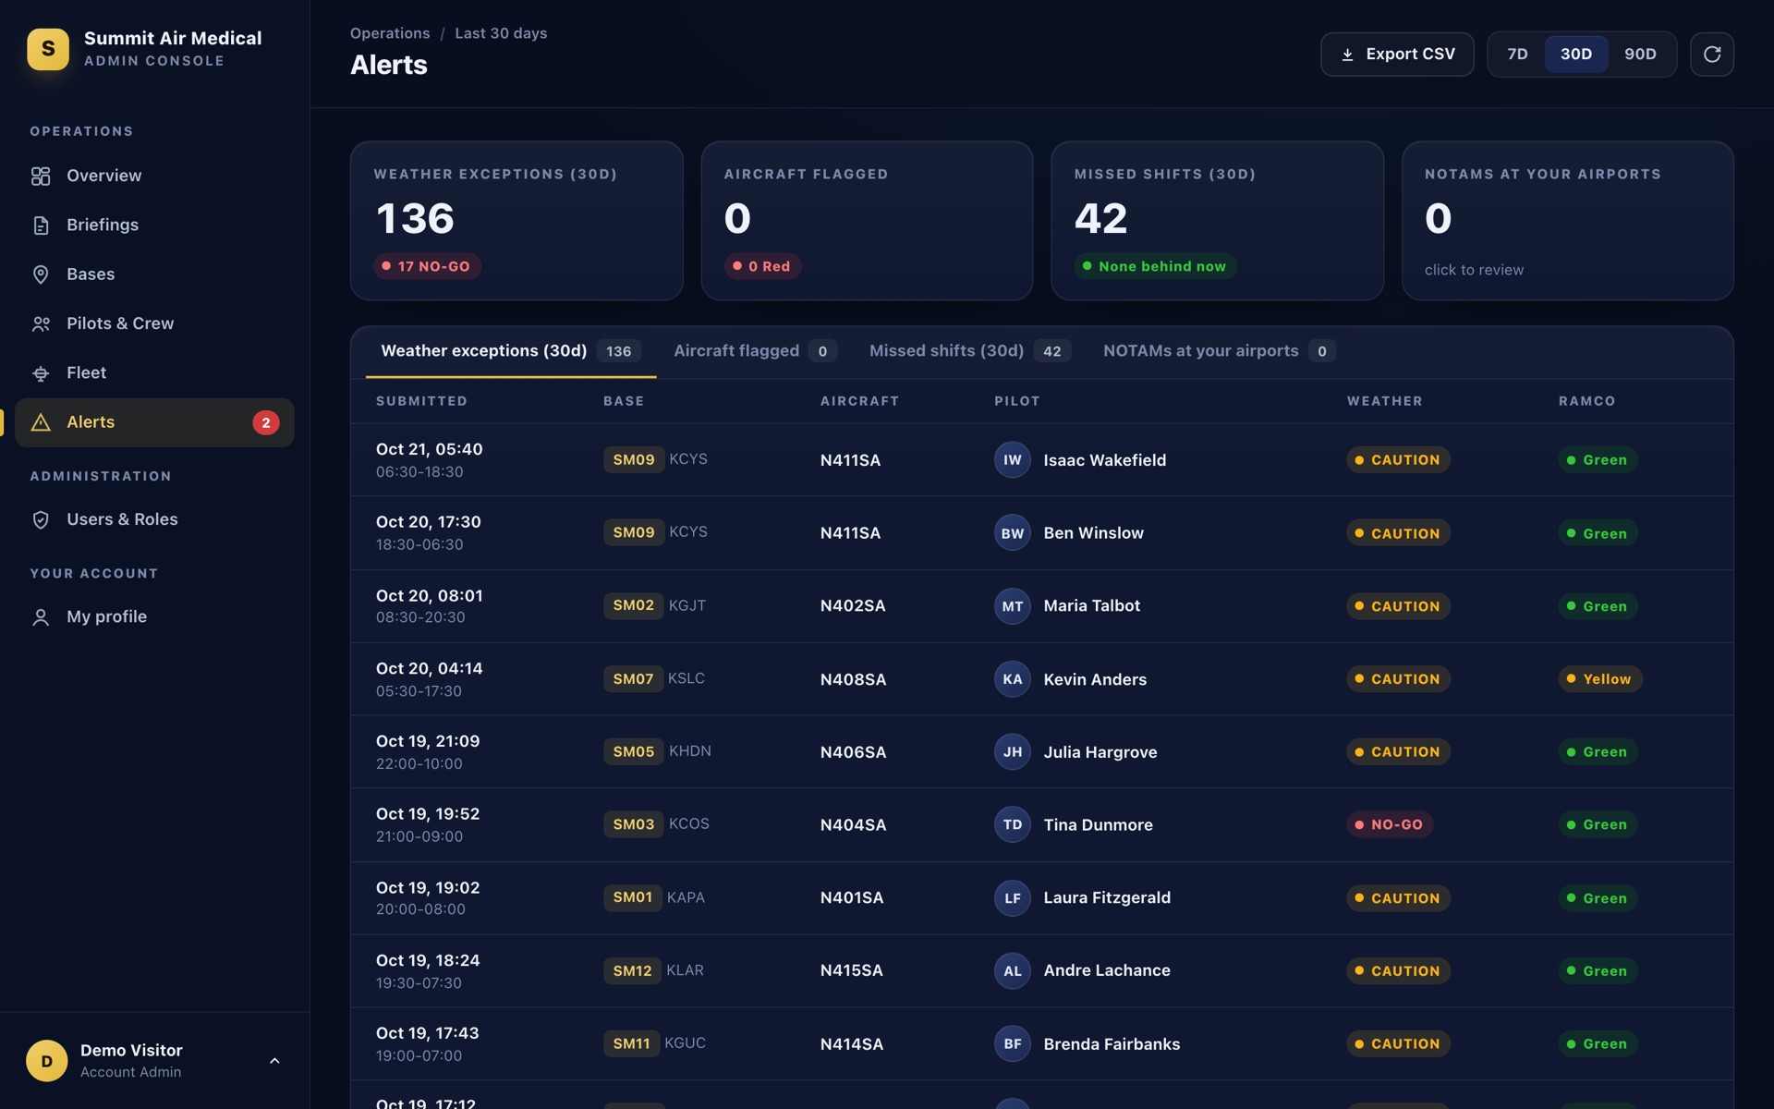1774x1109 pixels.
Task: Click the Export CSV button
Action: click(1397, 55)
